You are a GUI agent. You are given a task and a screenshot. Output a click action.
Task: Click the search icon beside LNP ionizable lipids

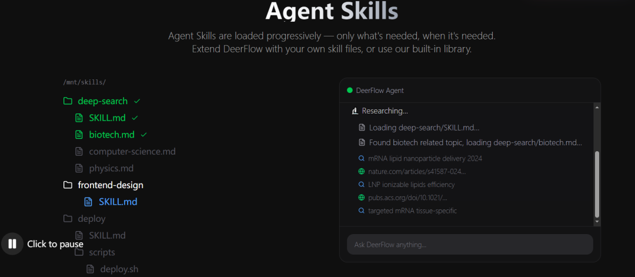click(362, 185)
